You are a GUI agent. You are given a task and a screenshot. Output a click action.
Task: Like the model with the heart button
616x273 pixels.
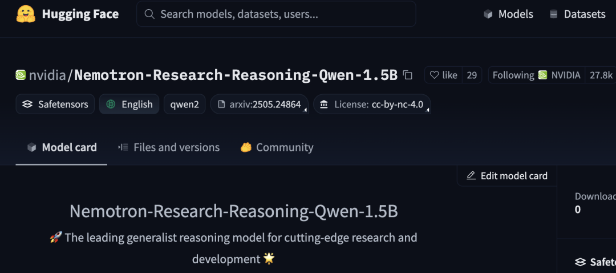coord(443,75)
